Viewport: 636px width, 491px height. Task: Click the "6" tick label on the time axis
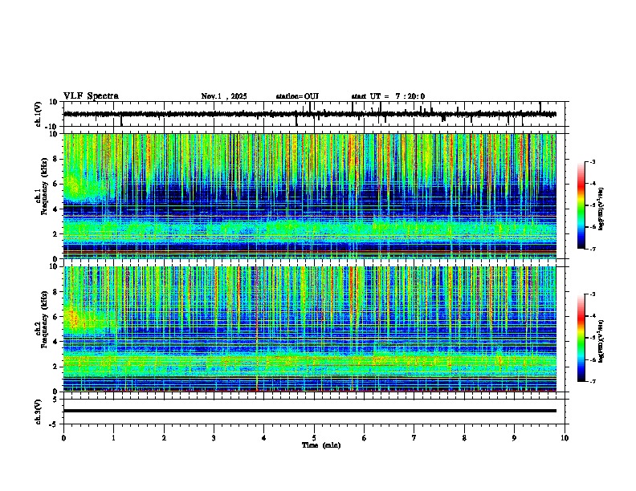[365, 438]
